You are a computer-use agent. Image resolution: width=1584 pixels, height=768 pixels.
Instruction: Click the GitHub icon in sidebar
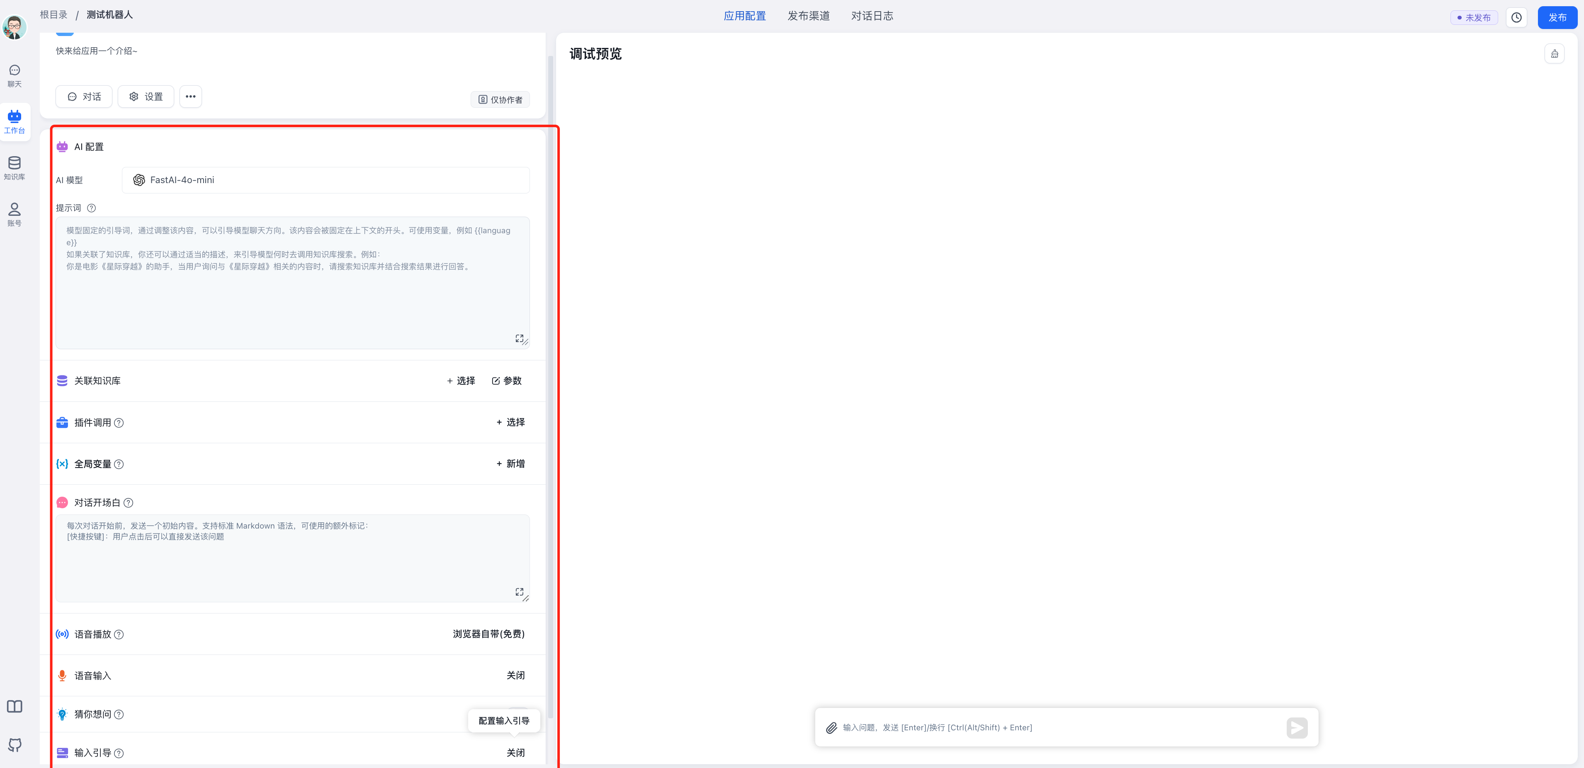pos(15,745)
